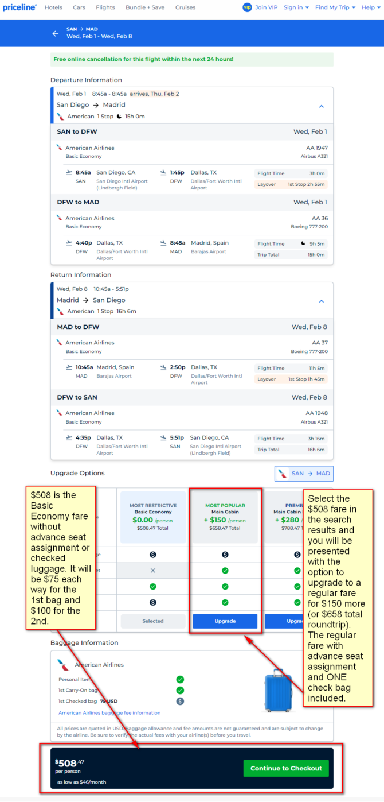The height and width of the screenshot is (802, 384).
Task: Click American Airlines logo in AA 37 segment
Action: pyautogui.click(x=60, y=343)
